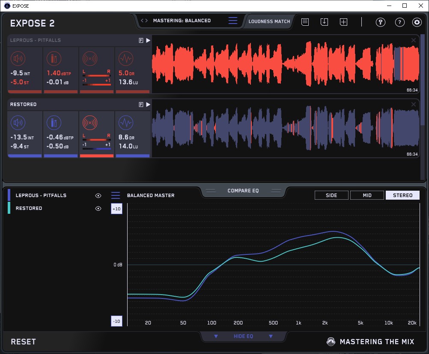Open the settings gear
This screenshot has height=354, width=429.
click(417, 22)
